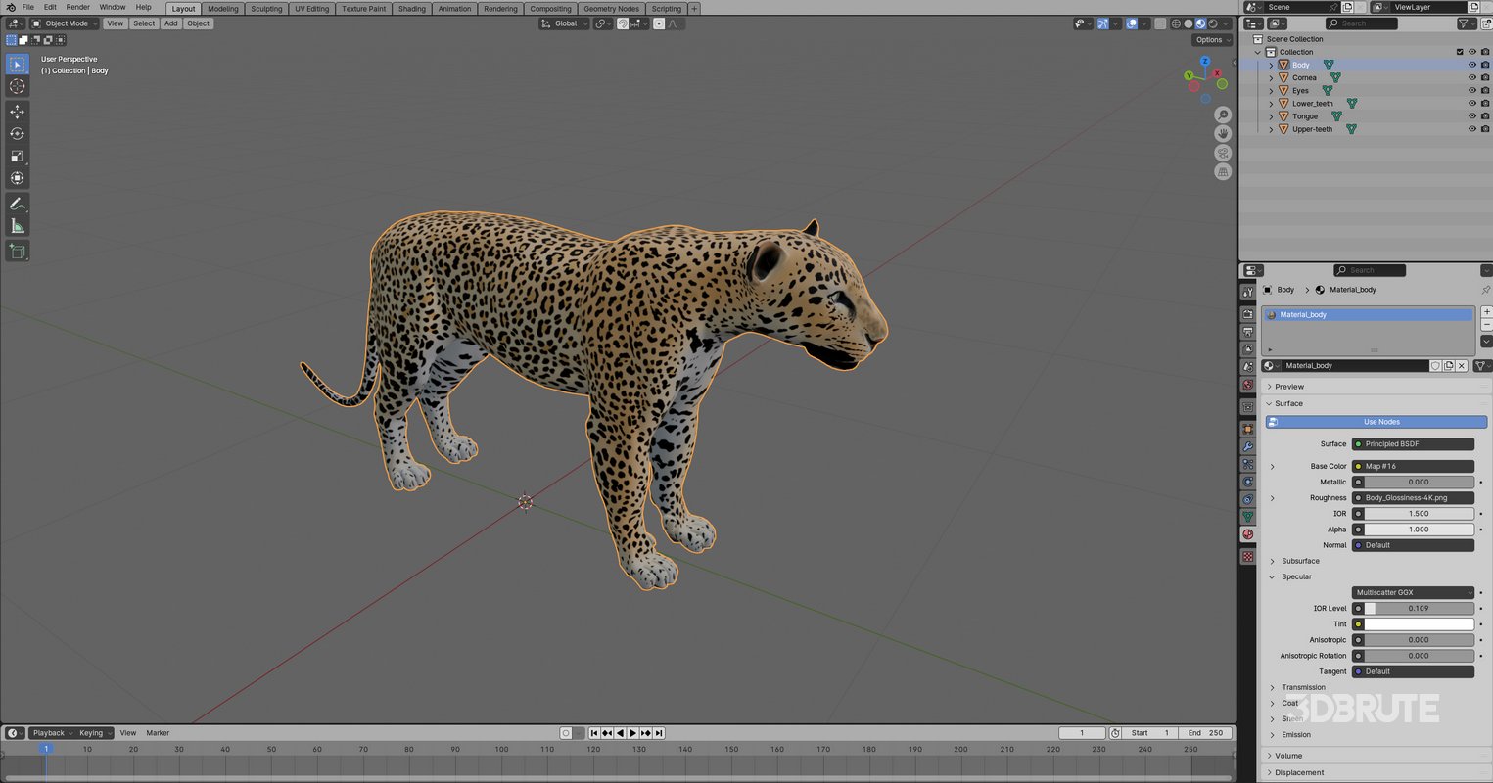Activate the Measure tool

17,225
